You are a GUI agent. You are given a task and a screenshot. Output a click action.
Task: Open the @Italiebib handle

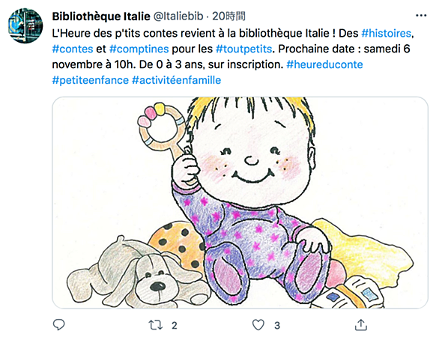click(178, 16)
